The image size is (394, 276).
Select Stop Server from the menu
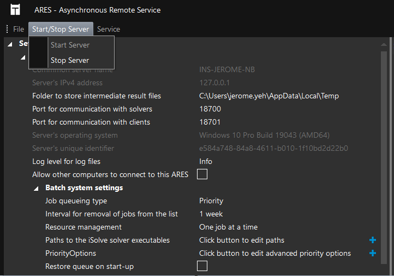pos(70,60)
